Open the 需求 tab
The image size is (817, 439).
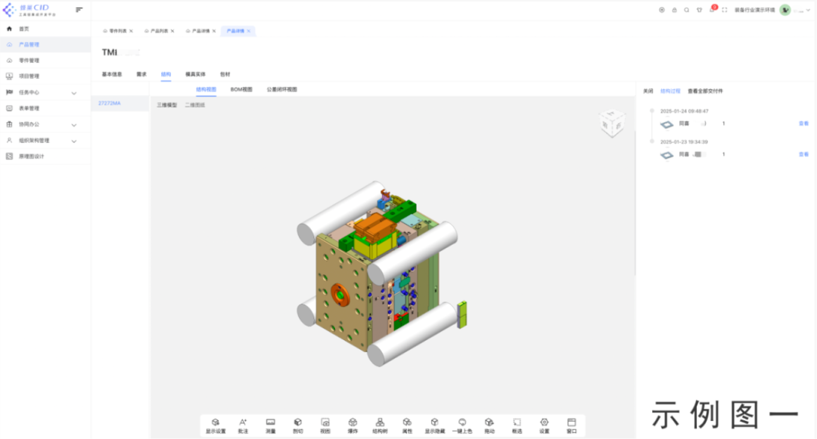tap(141, 74)
